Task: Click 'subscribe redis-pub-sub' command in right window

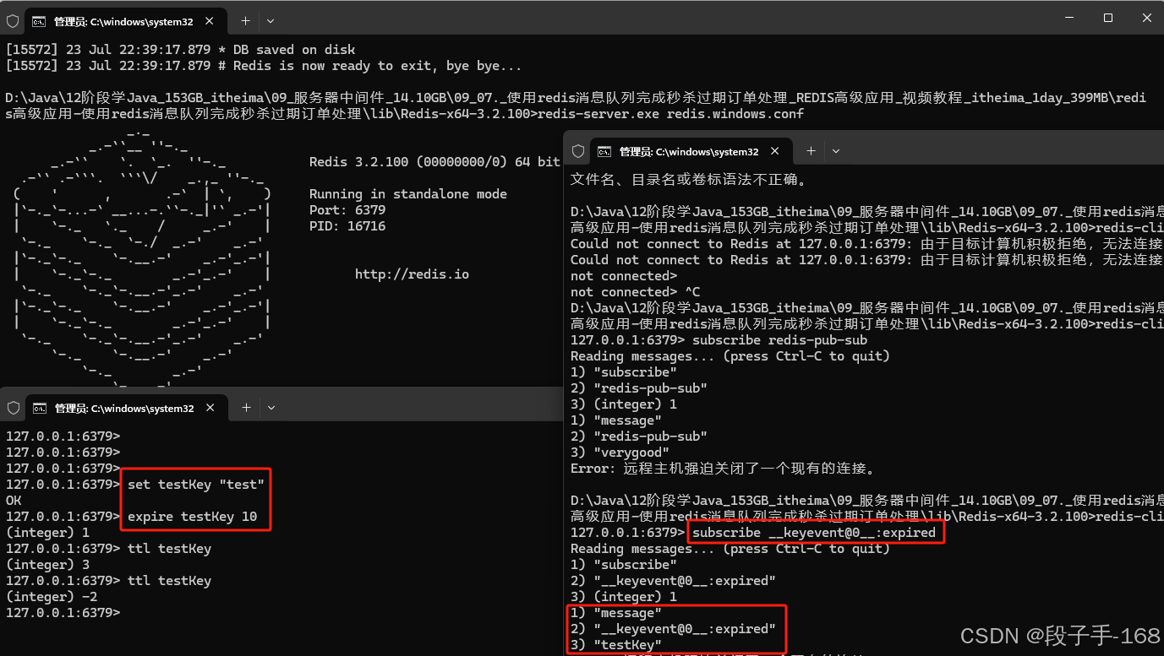Action: [x=779, y=340]
